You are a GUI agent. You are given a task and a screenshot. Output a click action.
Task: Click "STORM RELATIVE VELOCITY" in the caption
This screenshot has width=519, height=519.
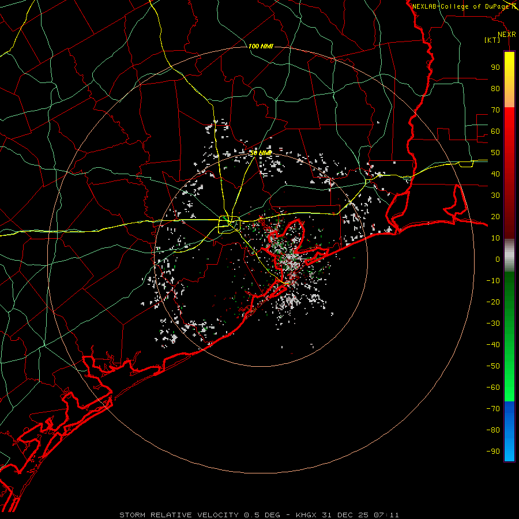point(179,515)
